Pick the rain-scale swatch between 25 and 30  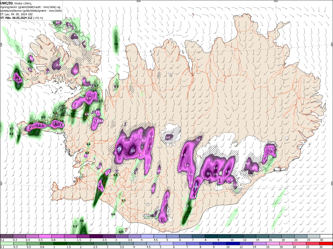pyautogui.click(x=312, y=244)
